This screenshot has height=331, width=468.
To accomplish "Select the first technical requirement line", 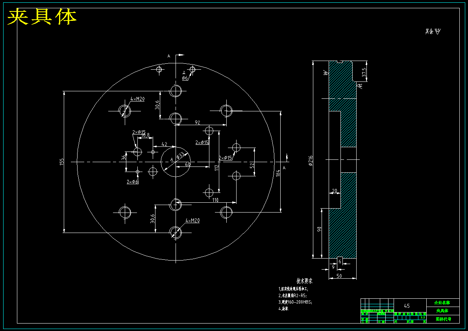I will coord(293,289).
